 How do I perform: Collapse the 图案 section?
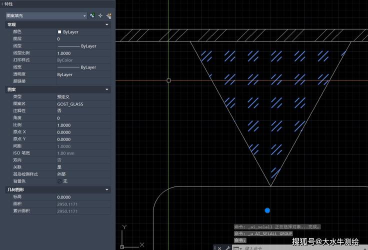click(107, 89)
